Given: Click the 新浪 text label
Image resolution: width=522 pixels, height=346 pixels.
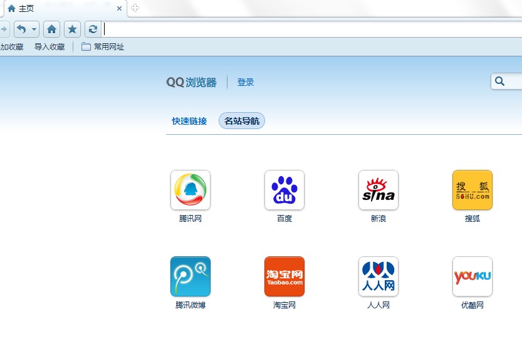Looking at the screenshot, I should [378, 219].
